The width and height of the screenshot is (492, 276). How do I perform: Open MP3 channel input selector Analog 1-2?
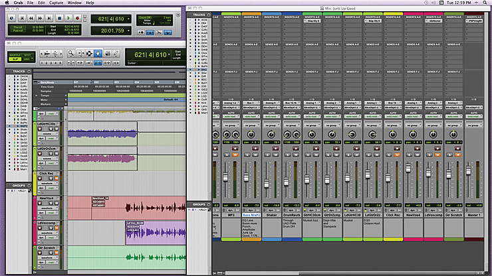click(231, 103)
